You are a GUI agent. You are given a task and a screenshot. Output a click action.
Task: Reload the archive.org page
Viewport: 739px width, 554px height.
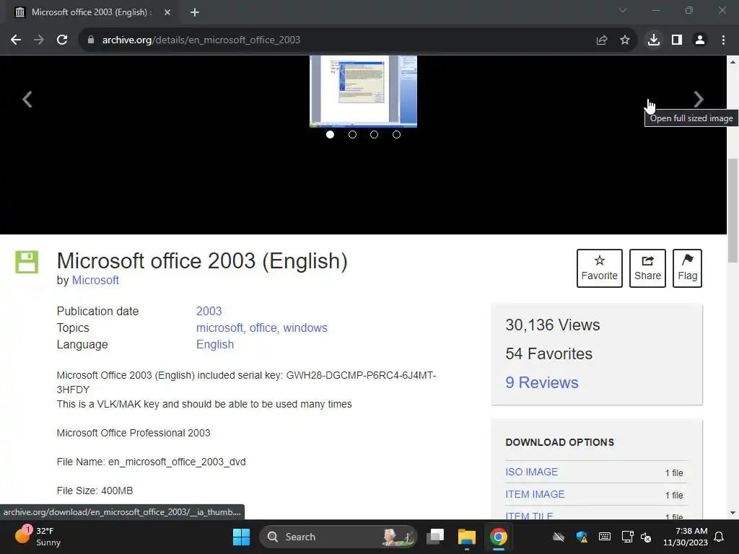[62, 40]
